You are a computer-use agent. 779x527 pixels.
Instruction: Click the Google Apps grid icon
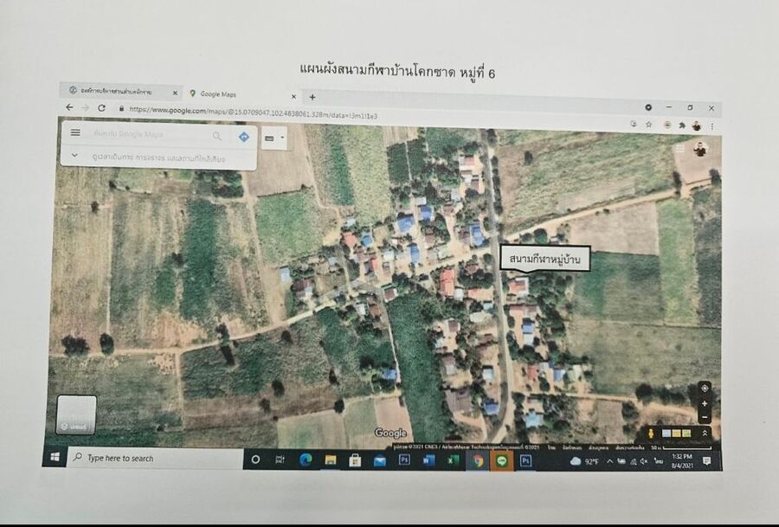pos(679,148)
